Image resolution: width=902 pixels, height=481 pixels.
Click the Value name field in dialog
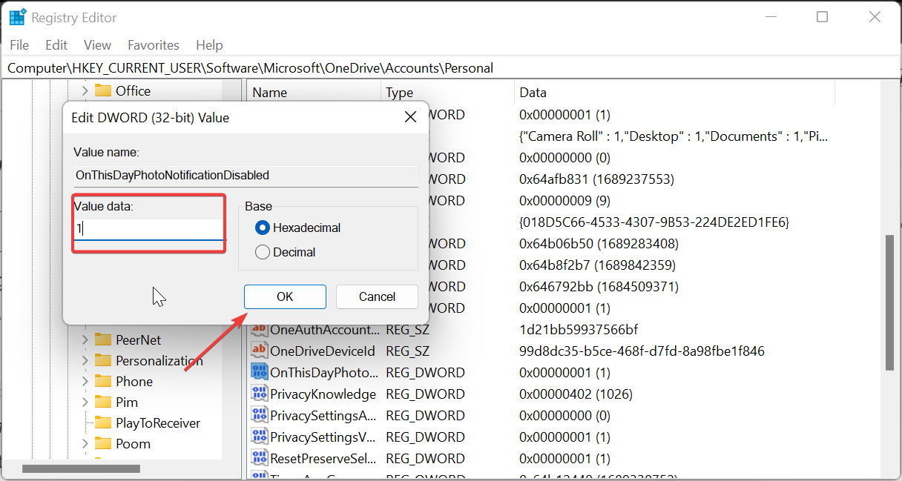246,176
